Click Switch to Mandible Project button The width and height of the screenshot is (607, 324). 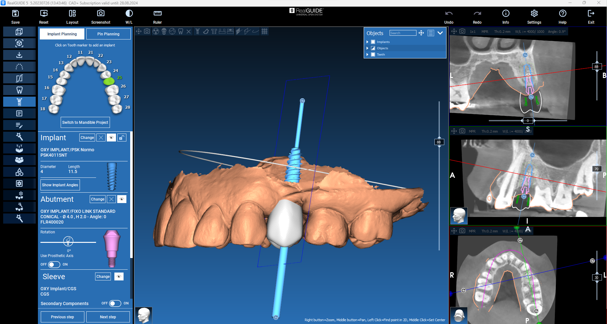tap(85, 123)
